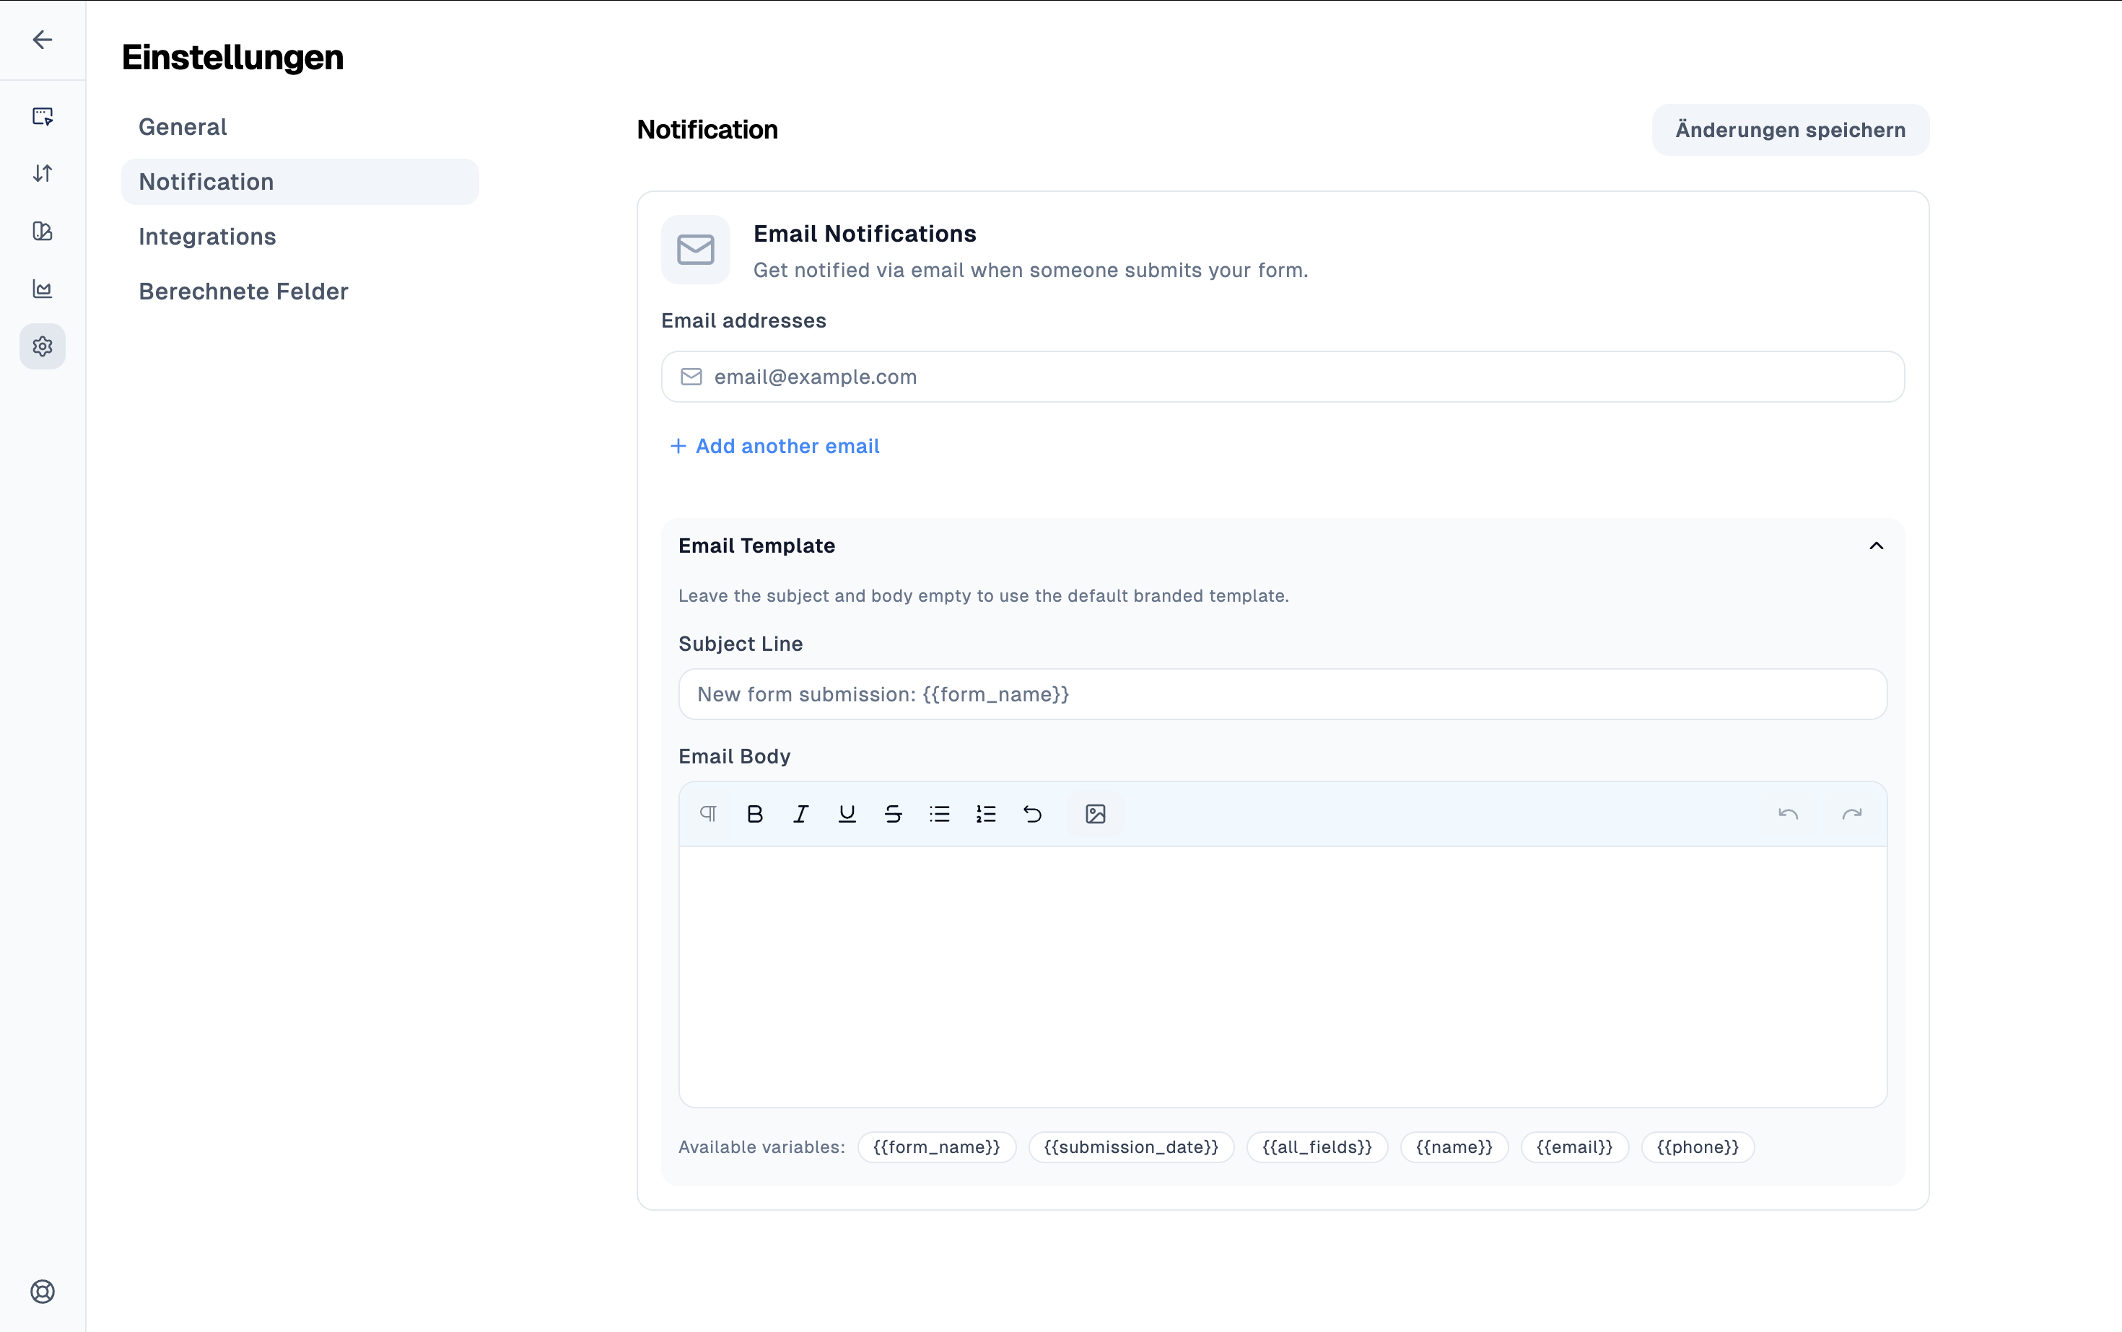This screenshot has height=1332, width=2122.
Task: Toggle italic formatting in Email Body
Action: 801,814
